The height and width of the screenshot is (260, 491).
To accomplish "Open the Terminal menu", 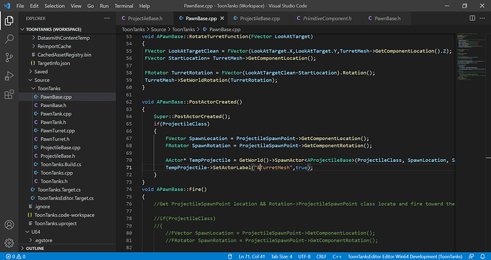I will point(124,6).
